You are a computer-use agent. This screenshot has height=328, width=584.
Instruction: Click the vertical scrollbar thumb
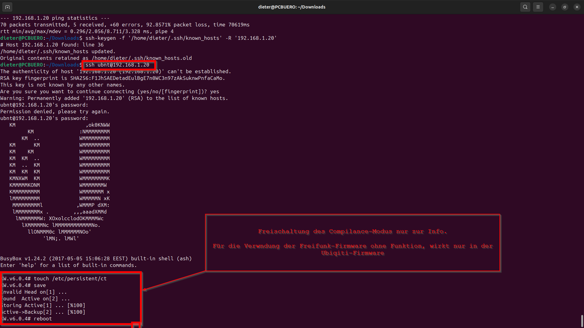point(582,321)
